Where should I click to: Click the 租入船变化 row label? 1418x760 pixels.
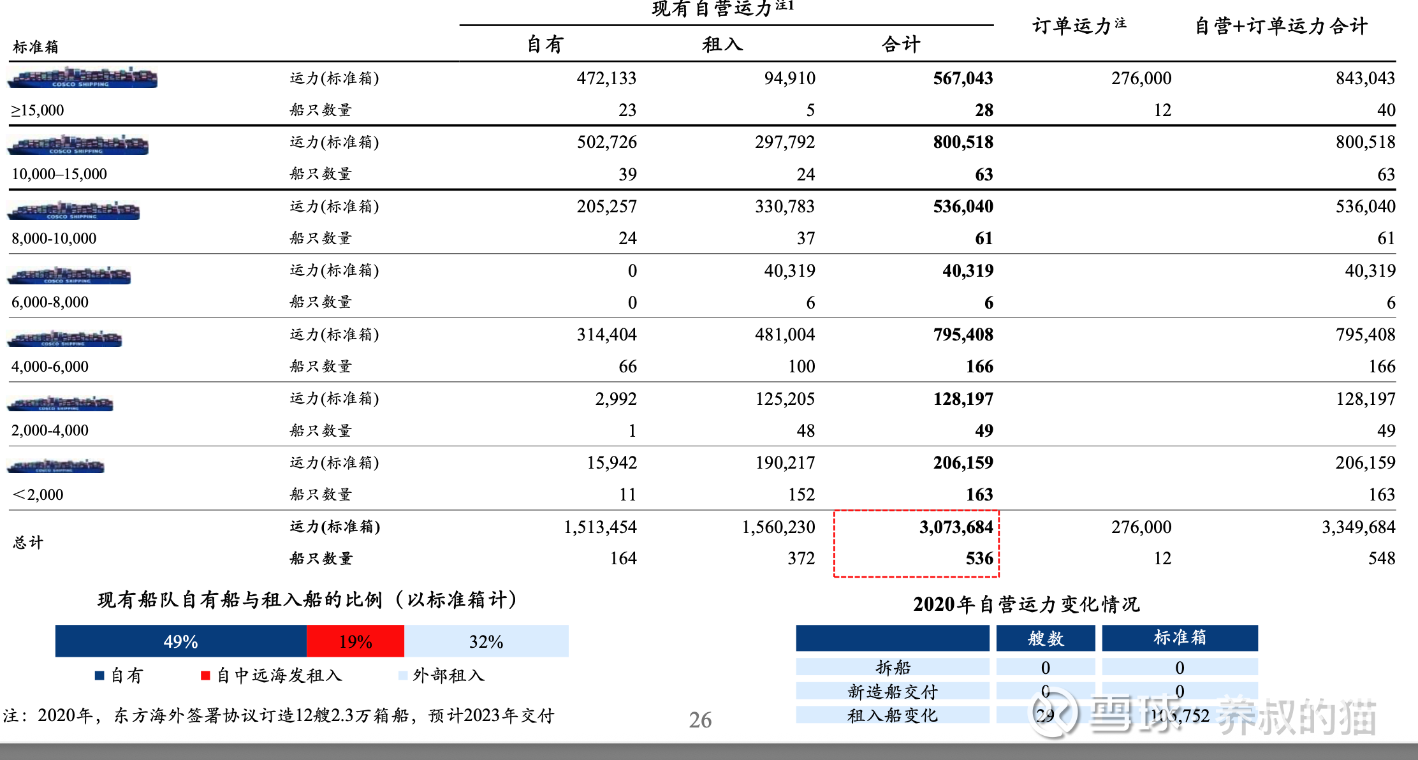[x=892, y=715]
